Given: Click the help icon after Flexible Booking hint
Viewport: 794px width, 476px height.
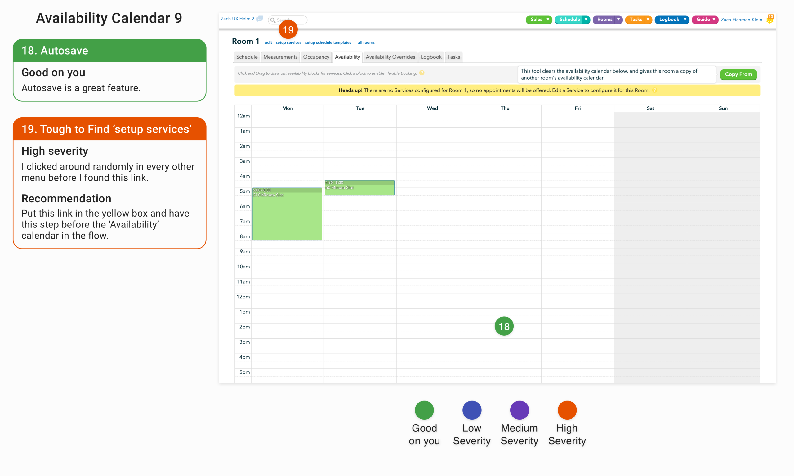Looking at the screenshot, I should pos(422,73).
